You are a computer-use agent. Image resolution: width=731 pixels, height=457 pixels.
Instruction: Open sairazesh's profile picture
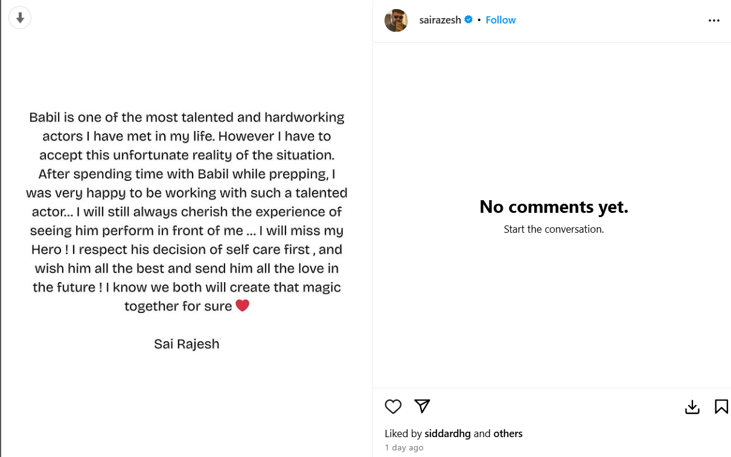click(396, 20)
